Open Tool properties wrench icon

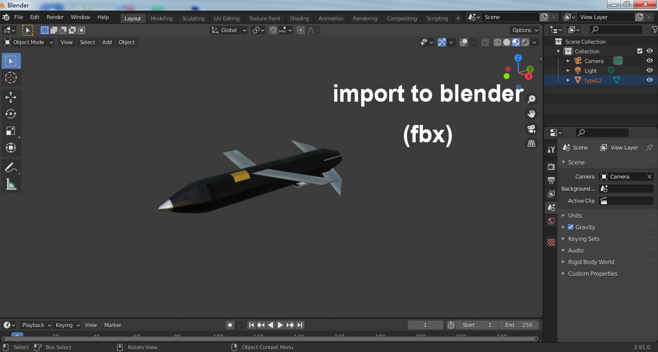click(551, 150)
